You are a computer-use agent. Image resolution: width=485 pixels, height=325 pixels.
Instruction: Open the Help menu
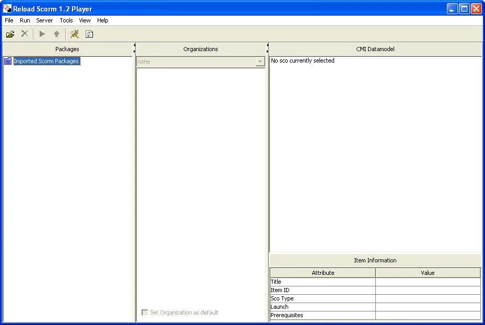102,20
